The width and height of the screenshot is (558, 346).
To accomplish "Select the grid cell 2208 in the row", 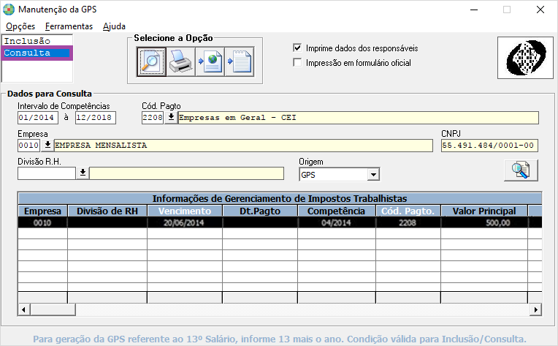I will point(408,222).
